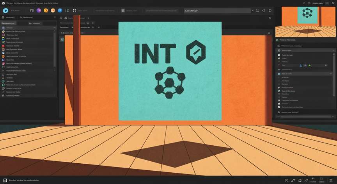Screen dimensions: 337x184
Task: Click the link chain icon in bottom status bar
Action: pos(306,180)
